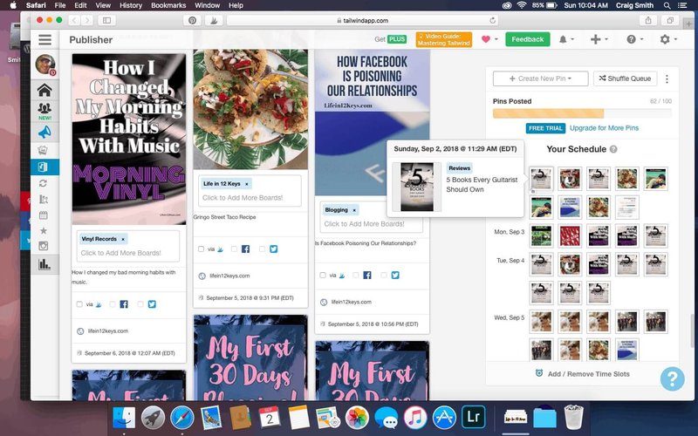Open iTunes from the Dock
The height and width of the screenshot is (436, 698).
click(415, 418)
